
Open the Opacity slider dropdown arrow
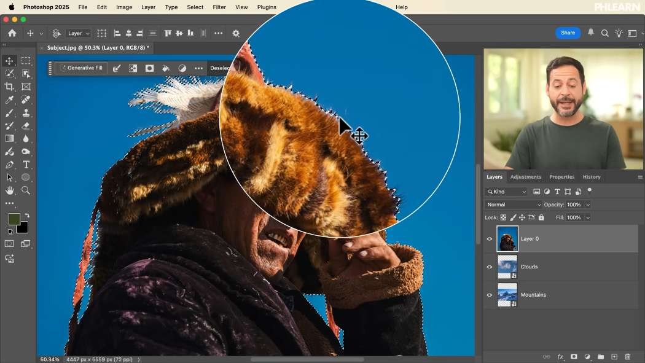[x=588, y=205]
